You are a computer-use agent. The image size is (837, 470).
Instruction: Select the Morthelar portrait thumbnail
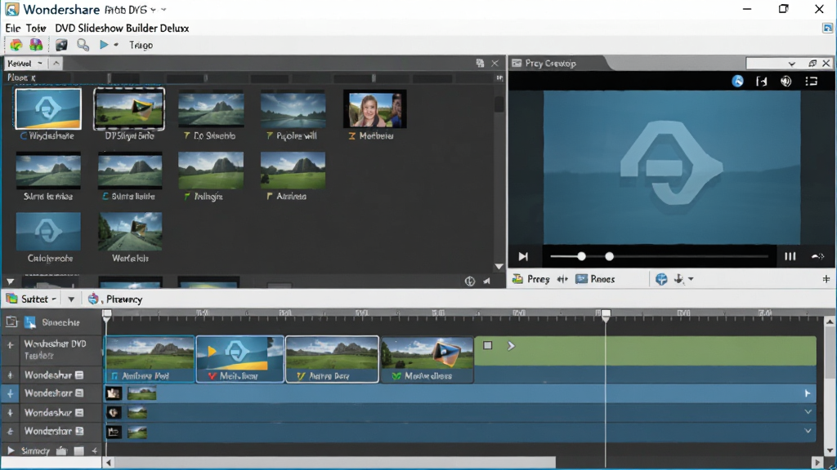[374, 109]
